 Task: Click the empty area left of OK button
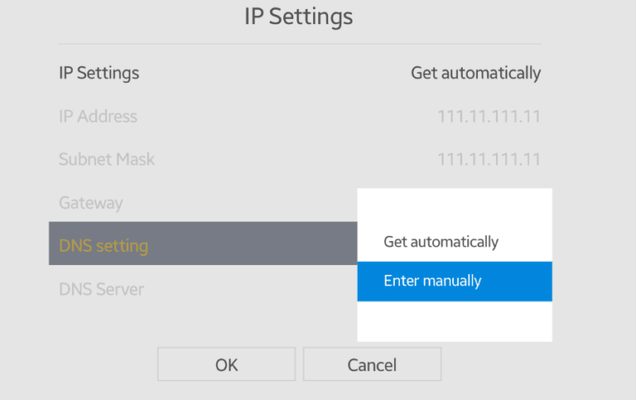point(99,364)
